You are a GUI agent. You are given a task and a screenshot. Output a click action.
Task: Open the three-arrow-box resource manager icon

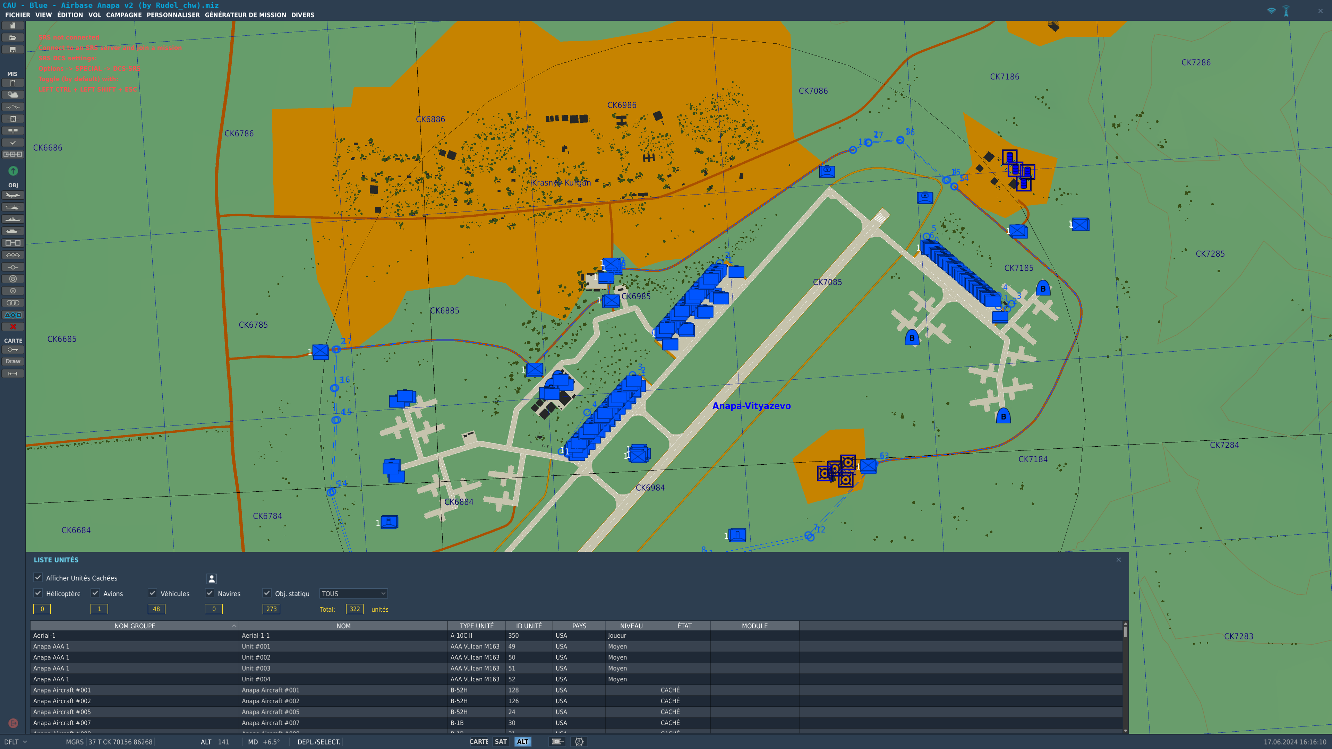click(13, 154)
